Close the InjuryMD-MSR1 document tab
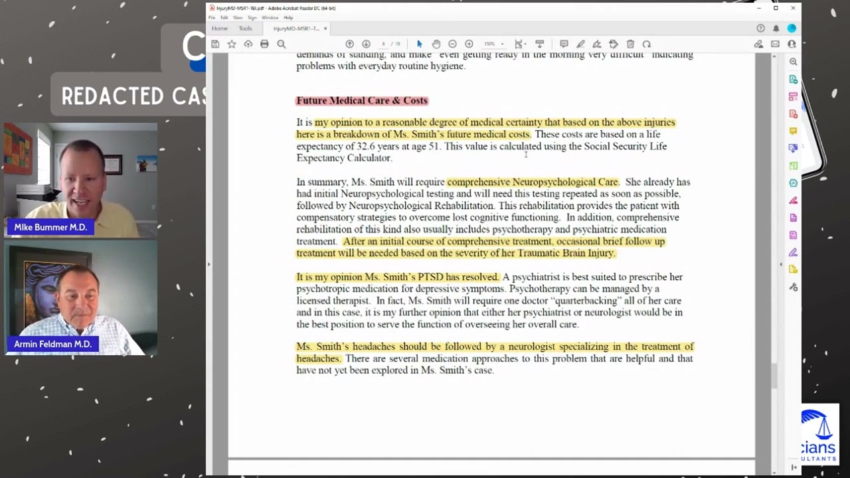Viewport: 850px width, 478px height. click(x=325, y=29)
